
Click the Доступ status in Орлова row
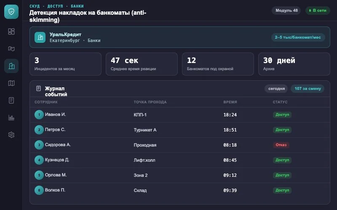282,175
